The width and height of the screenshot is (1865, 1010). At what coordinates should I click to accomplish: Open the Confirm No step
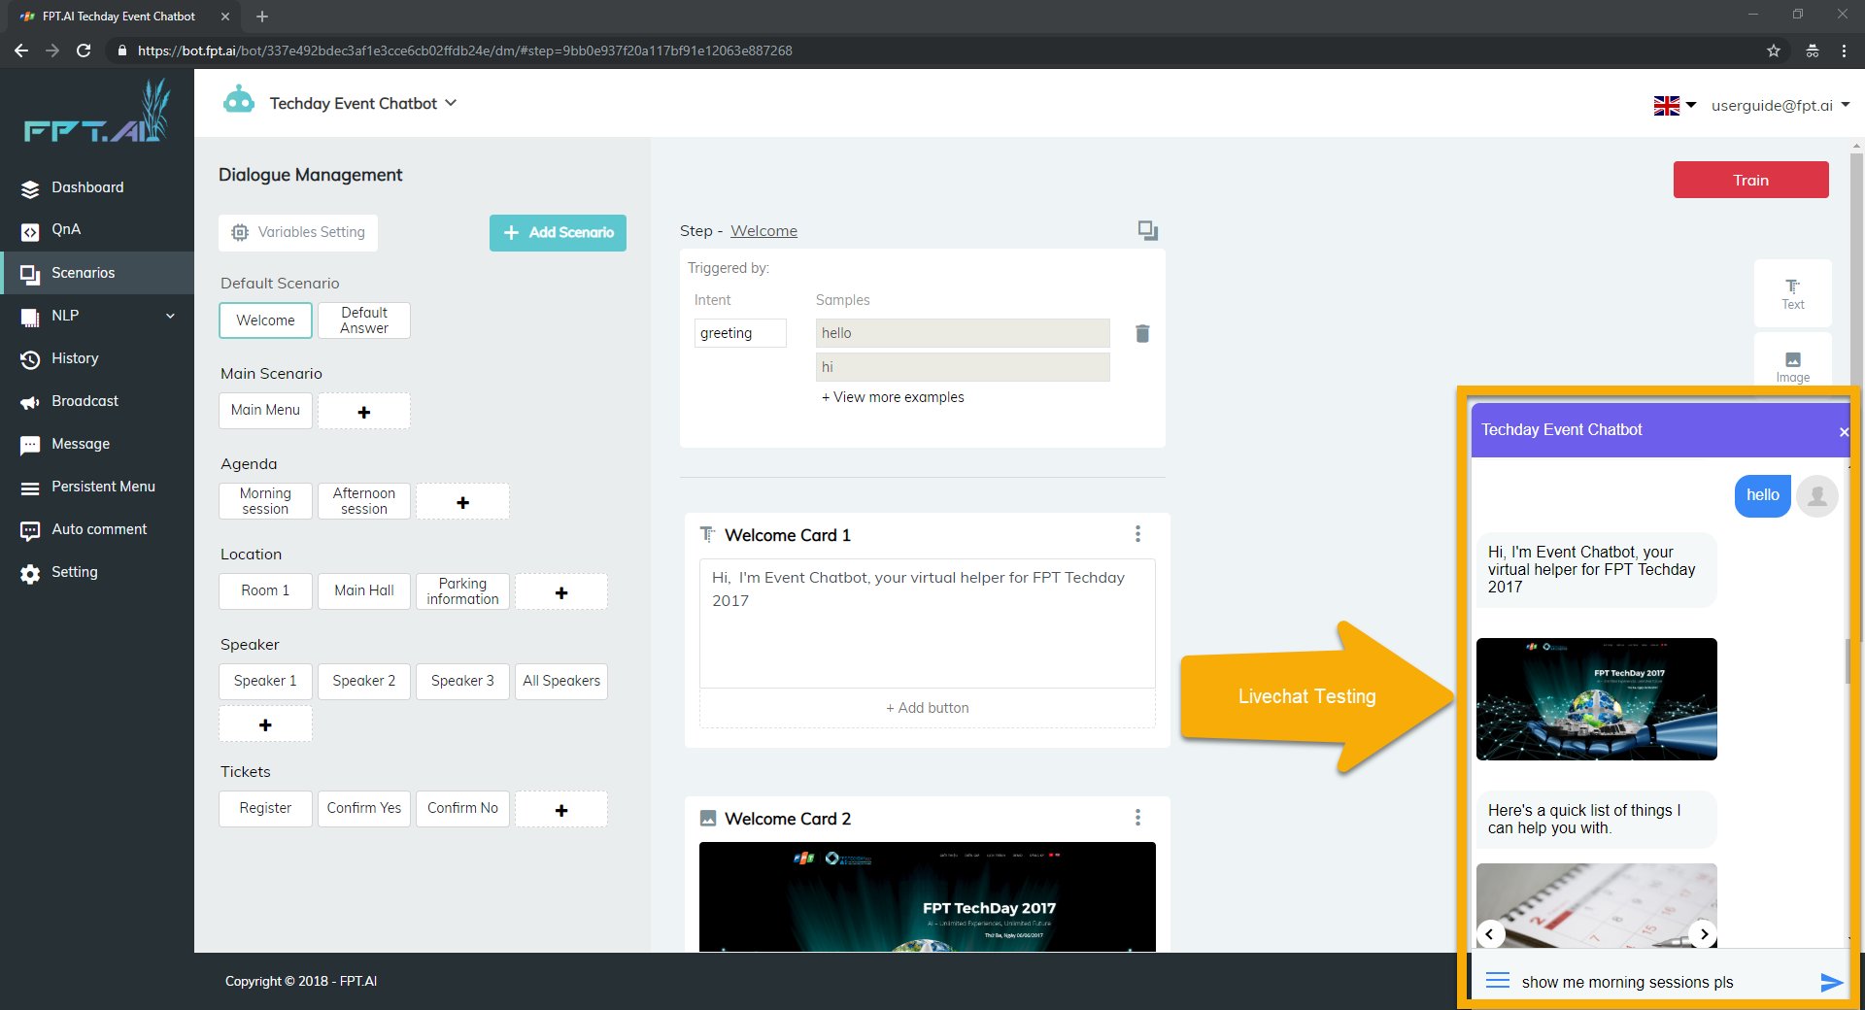click(x=462, y=808)
